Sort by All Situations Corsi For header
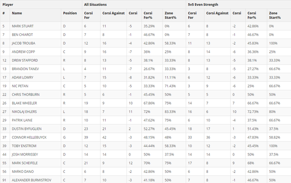The height and width of the screenshot is (183, 291). 88,15
